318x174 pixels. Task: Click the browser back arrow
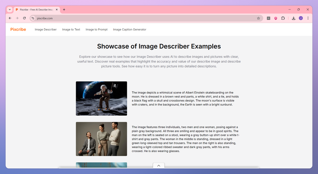10,18
